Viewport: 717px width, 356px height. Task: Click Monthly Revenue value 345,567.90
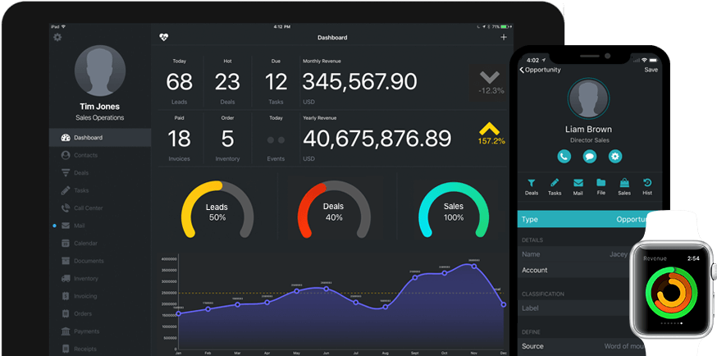click(x=359, y=82)
